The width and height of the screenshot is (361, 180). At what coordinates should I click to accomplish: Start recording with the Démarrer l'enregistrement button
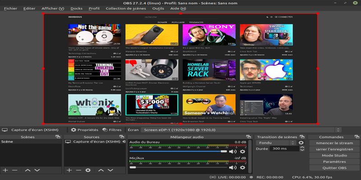334,149
